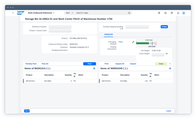Open settings for Items of 80291314 table

[x=94, y=68]
